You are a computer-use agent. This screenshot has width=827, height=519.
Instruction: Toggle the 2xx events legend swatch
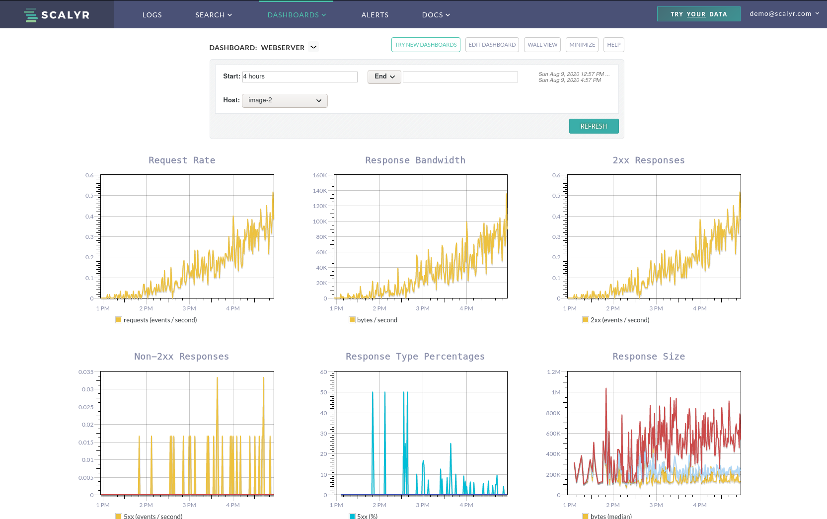pyautogui.click(x=586, y=320)
